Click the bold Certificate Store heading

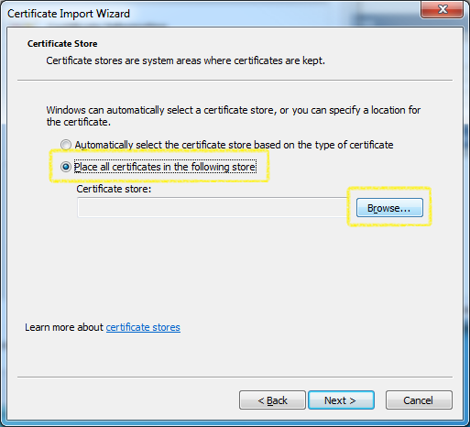62,44
